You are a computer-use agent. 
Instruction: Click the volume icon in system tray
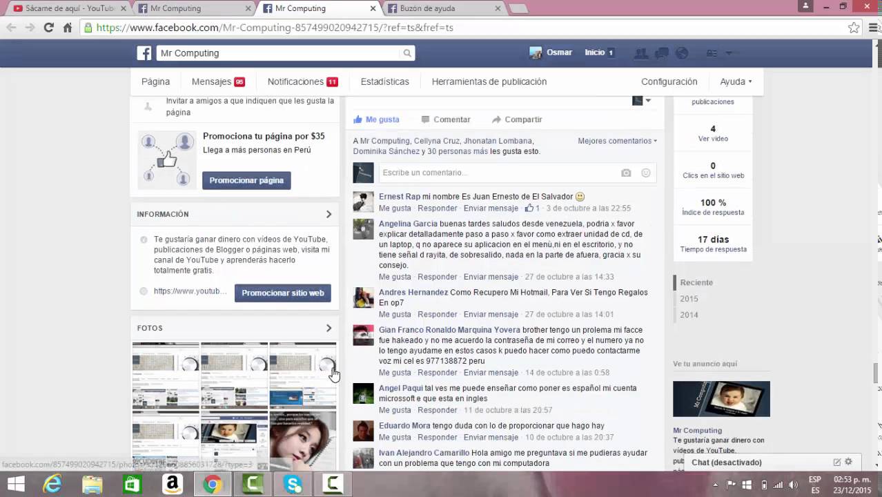[794, 485]
